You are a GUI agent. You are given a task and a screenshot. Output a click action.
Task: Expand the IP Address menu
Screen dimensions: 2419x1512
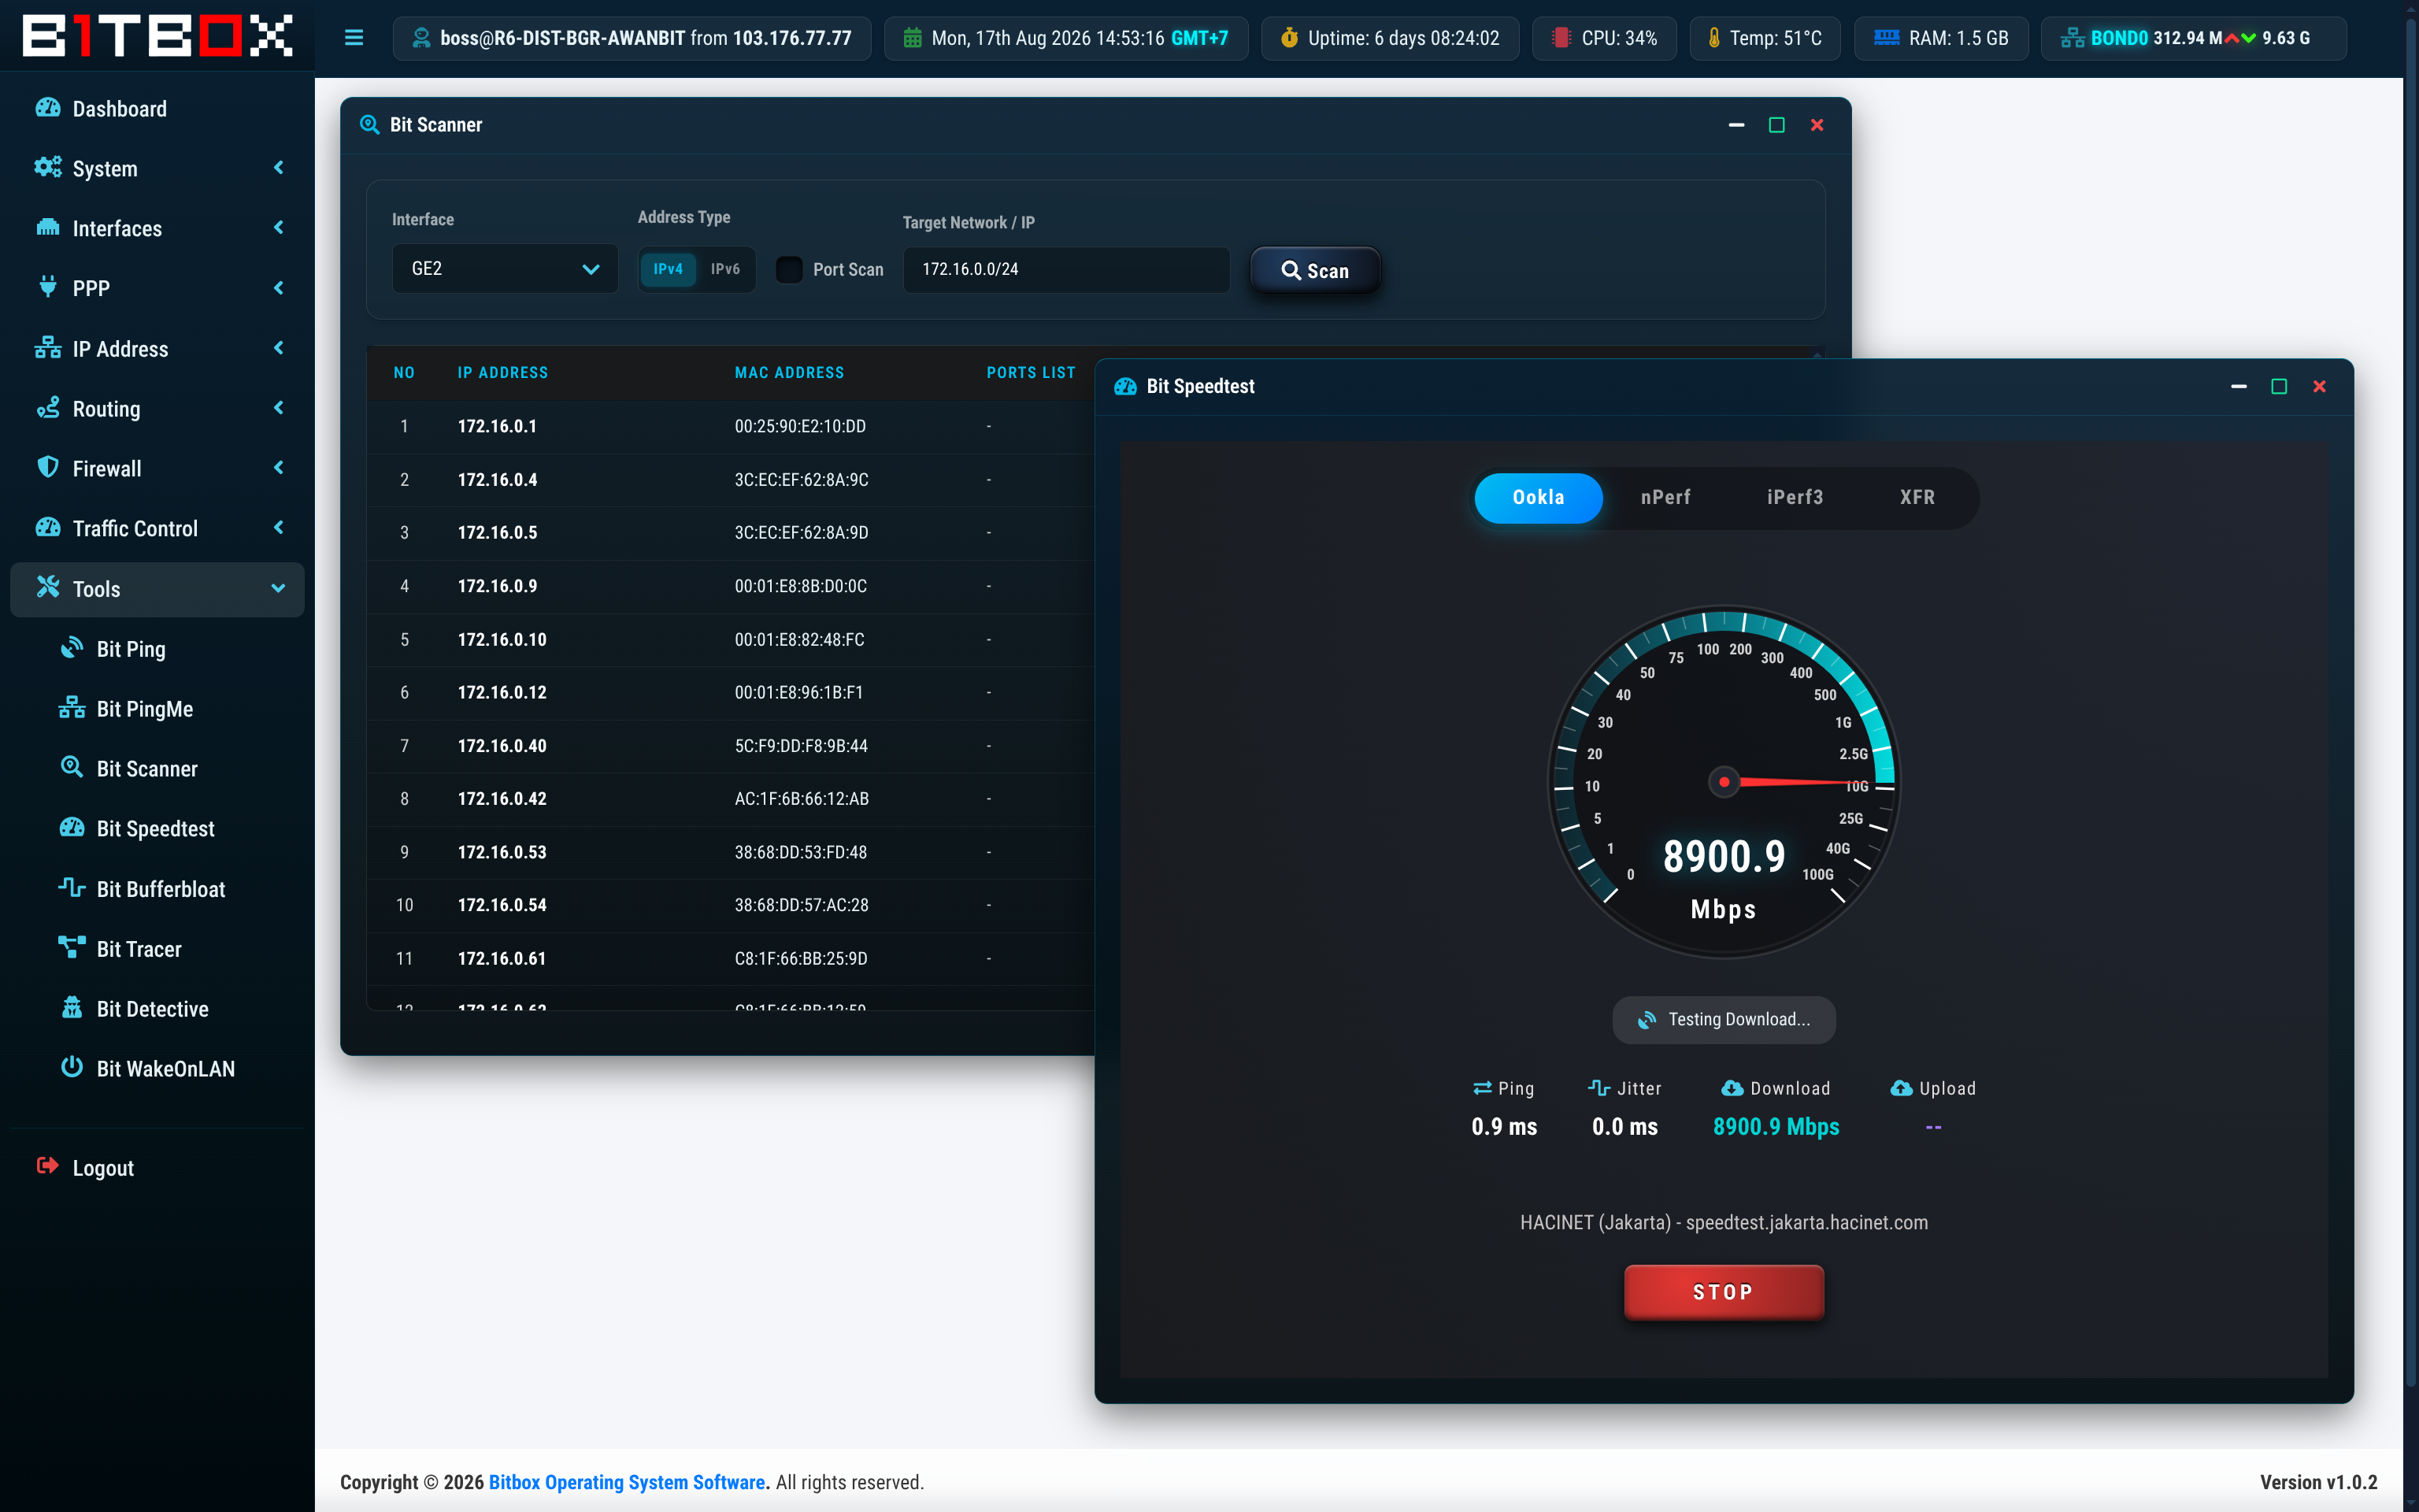click(157, 348)
